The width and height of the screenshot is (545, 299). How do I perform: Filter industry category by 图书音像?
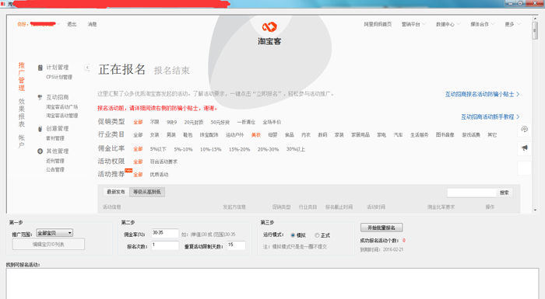[445, 135]
